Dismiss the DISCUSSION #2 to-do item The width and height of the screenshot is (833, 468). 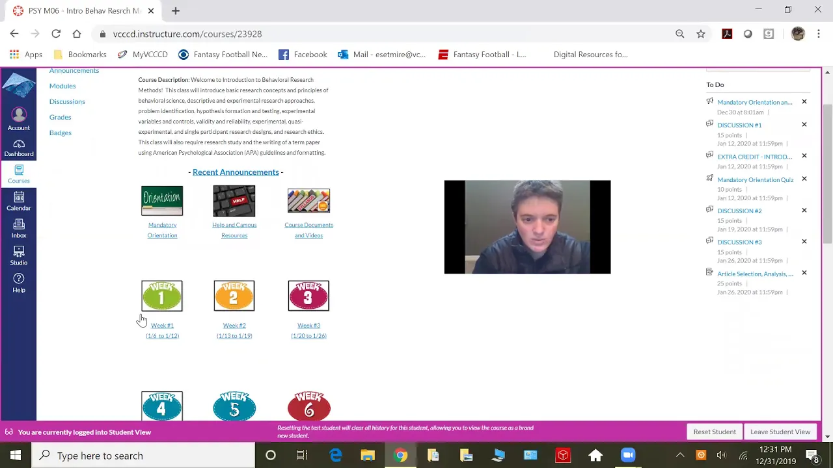[x=804, y=210]
